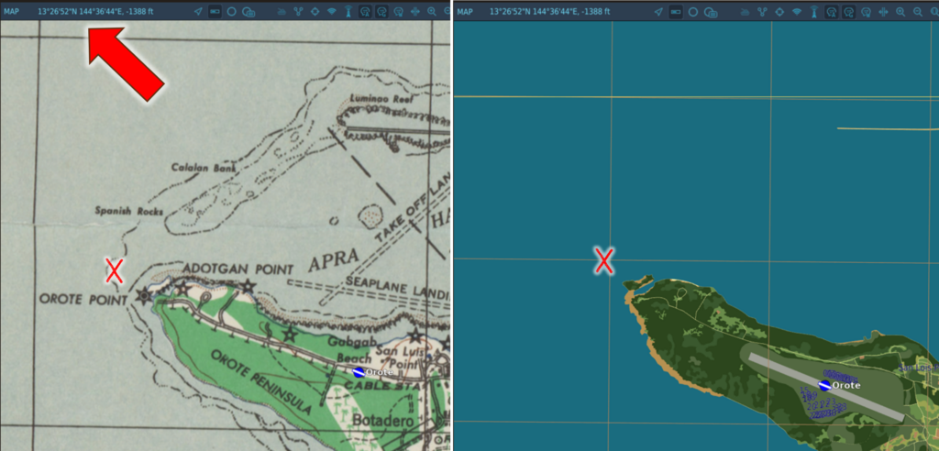Toggle map layer A button in left toolbar
The image size is (939, 451).
(x=365, y=12)
